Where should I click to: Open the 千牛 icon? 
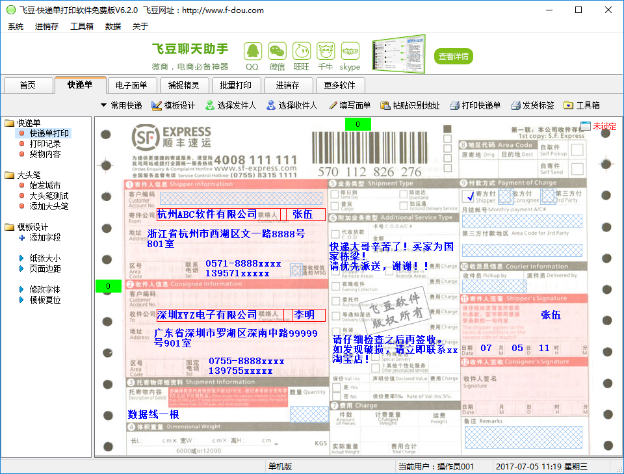326,52
